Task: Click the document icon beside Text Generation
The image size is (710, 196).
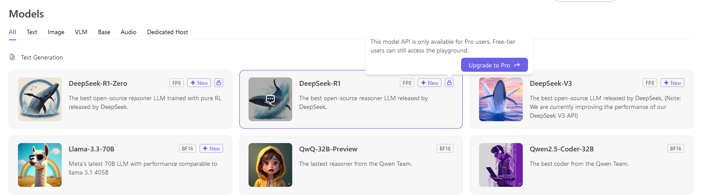Action: pyautogui.click(x=12, y=57)
